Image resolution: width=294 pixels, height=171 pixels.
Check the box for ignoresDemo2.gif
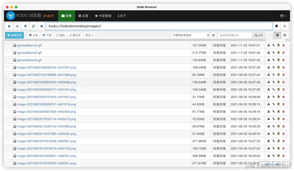pyautogui.click(x=8, y=45)
